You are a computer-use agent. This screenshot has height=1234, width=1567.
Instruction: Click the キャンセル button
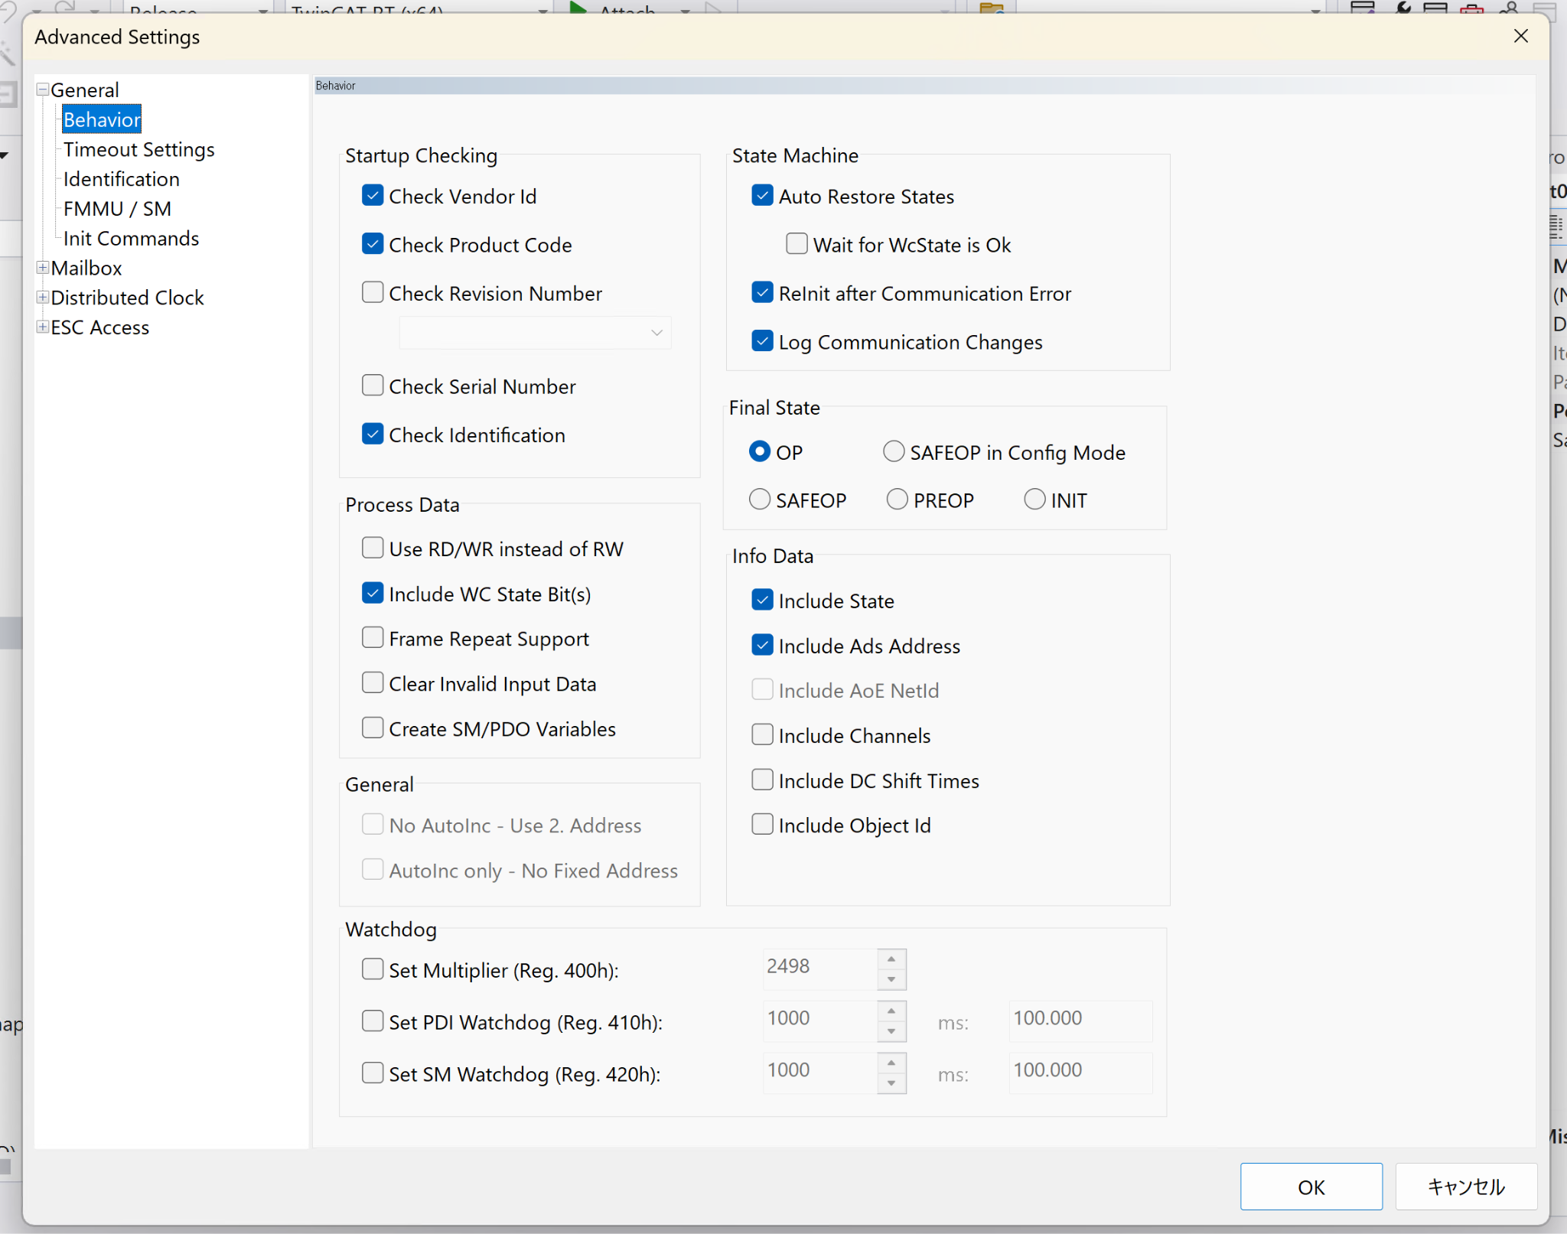click(x=1466, y=1187)
